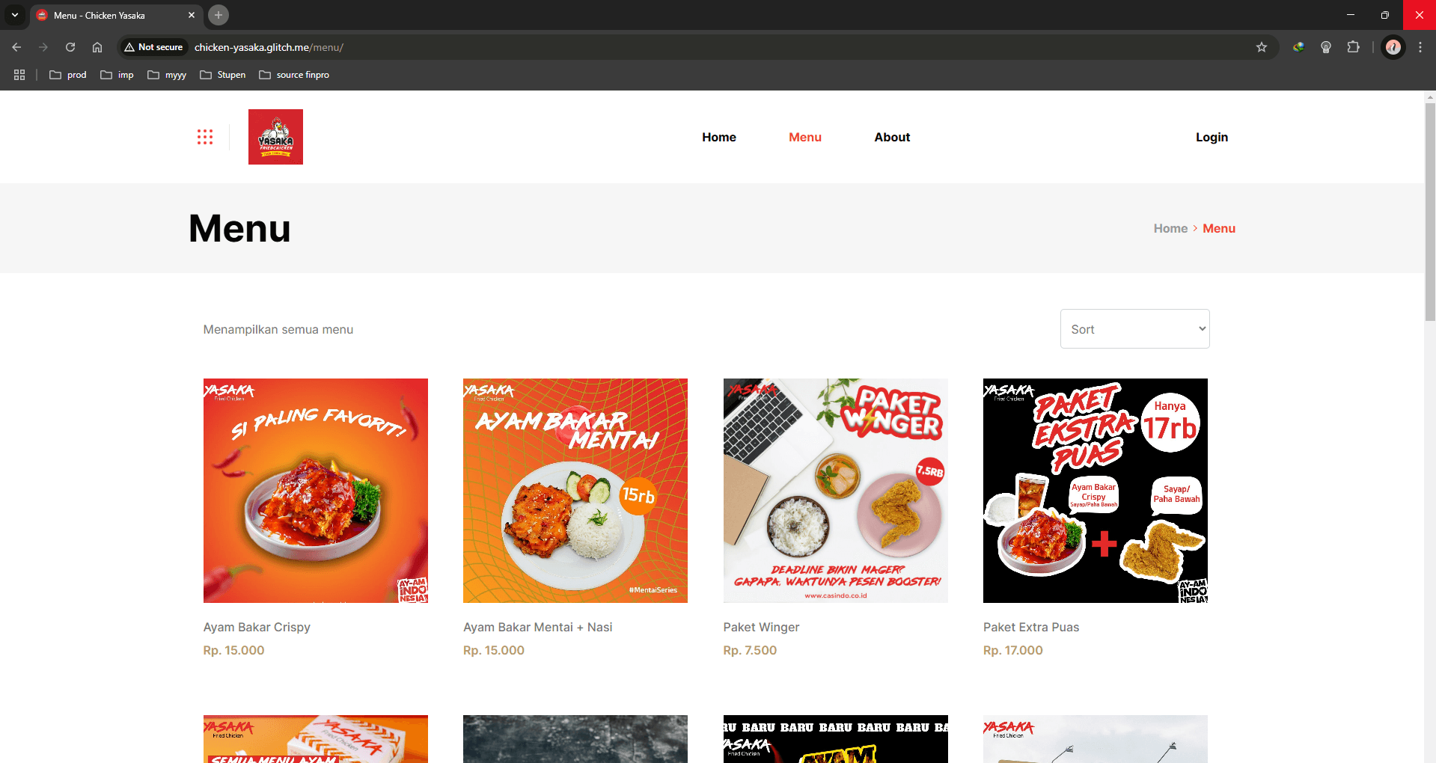
Task: Open the tab search dropdown arrow
Action: pos(14,15)
